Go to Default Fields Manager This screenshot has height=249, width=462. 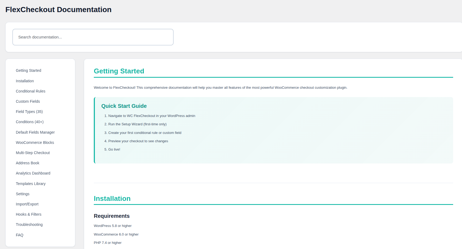click(35, 132)
